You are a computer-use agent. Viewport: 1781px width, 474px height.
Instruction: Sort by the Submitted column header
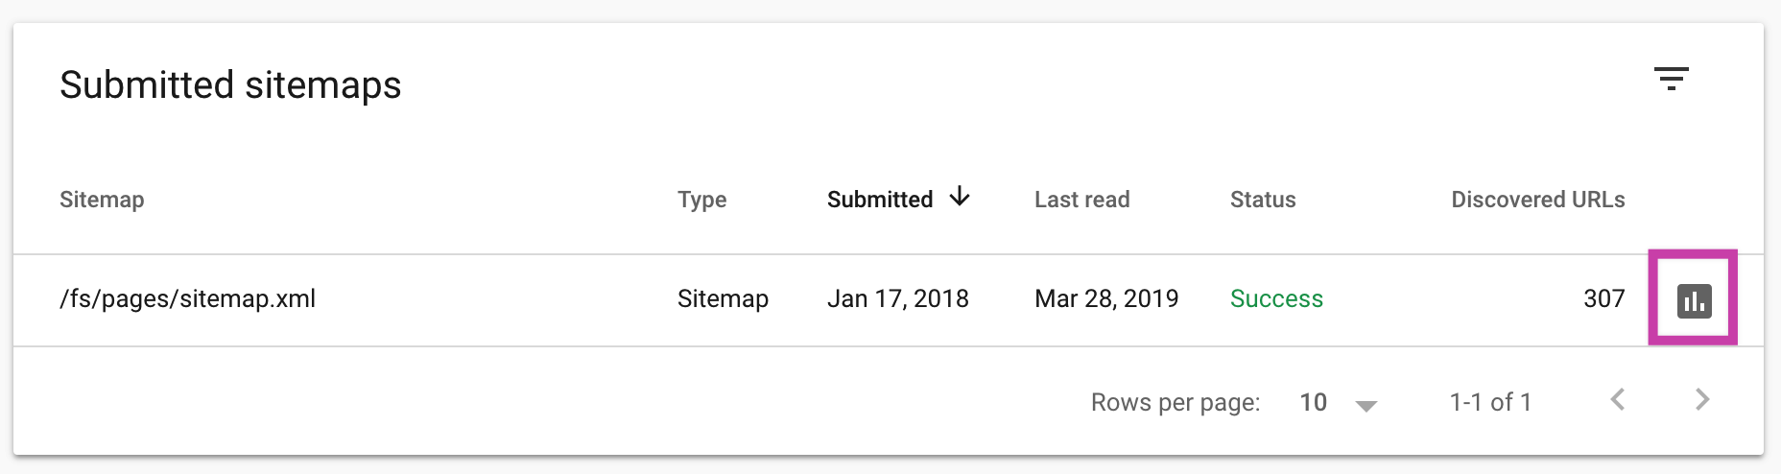tap(879, 200)
